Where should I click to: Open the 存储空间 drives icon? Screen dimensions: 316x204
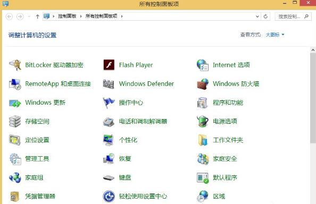point(15,121)
